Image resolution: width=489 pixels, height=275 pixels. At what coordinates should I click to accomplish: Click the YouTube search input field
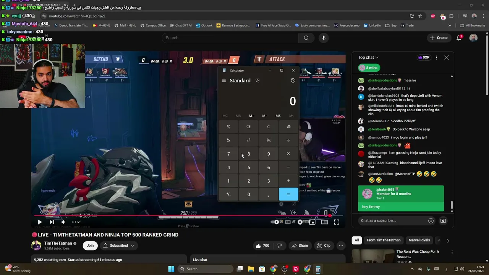pos(230,38)
